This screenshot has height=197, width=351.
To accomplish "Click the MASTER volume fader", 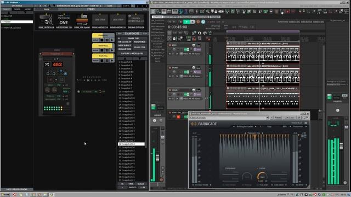I will 341,146.
